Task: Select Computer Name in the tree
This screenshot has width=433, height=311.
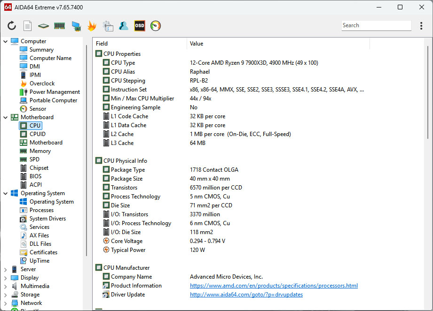Action: (x=50, y=58)
